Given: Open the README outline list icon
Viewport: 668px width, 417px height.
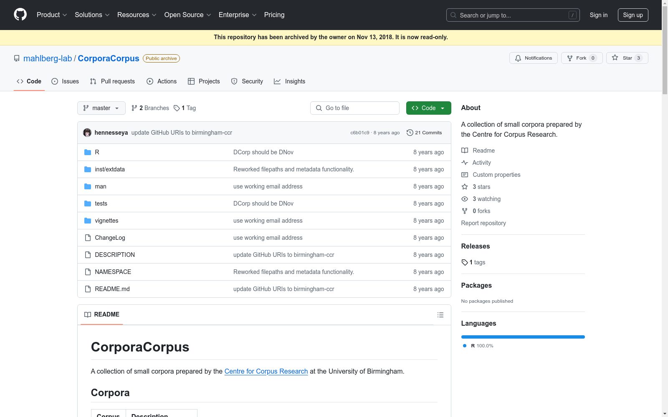Looking at the screenshot, I should (x=440, y=315).
